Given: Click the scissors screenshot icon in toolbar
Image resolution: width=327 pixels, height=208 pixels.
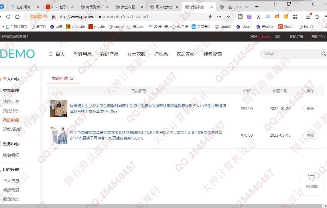Looking at the screenshot, I should tap(259, 17).
